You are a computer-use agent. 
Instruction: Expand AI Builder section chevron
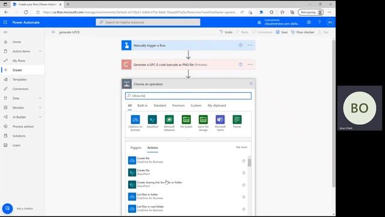[40, 117]
